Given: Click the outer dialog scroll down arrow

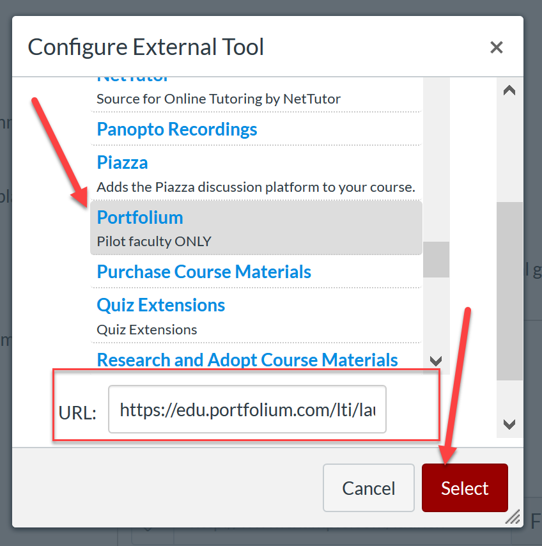Looking at the screenshot, I should pos(509,424).
